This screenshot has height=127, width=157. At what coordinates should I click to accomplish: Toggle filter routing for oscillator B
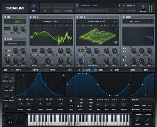click(124, 52)
